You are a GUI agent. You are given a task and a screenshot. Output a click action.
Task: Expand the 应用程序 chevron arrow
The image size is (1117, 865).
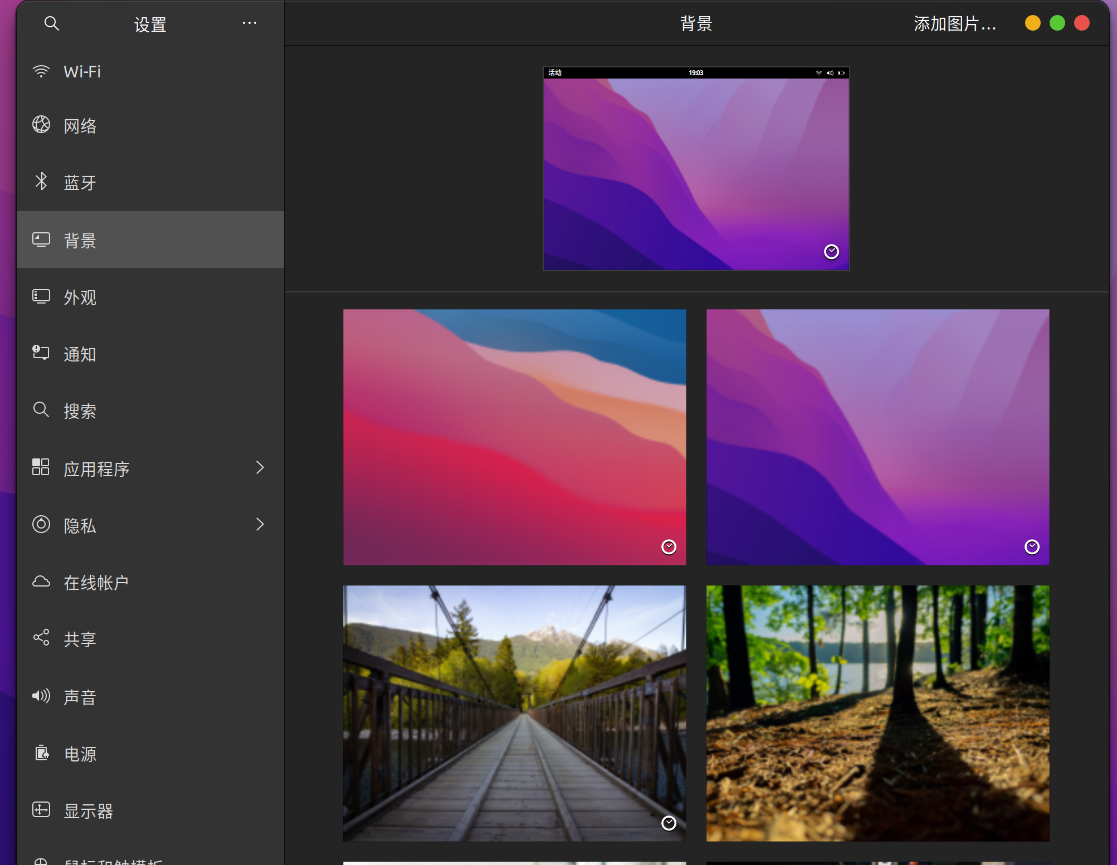coord(260,468)
